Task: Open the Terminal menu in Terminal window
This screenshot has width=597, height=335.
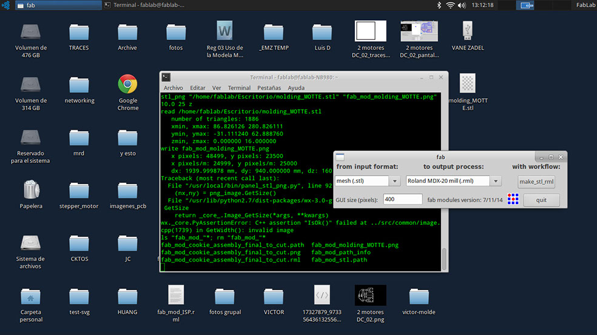Action: (x=239, y=88)
